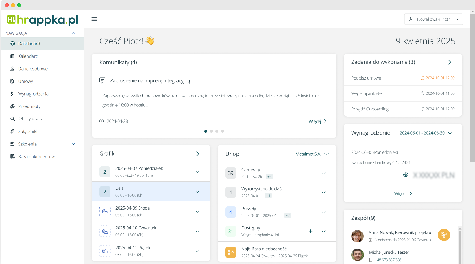Select the Wynagrodzenia dollar icon in sidebar
This screenshot has width=475, height=264.
[x=12, y=93]
